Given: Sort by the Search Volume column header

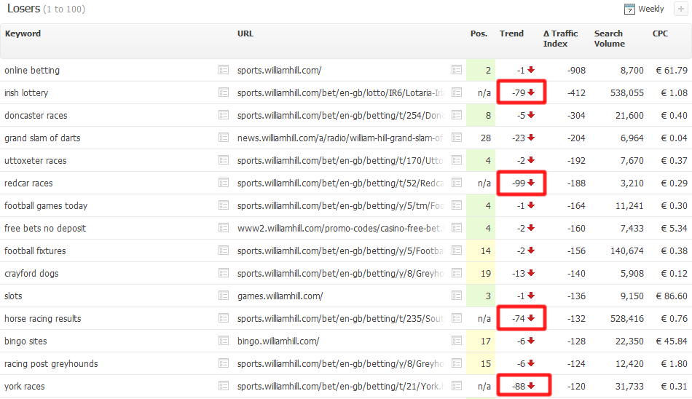Looking at the screenshot, I should click(610, 39).
